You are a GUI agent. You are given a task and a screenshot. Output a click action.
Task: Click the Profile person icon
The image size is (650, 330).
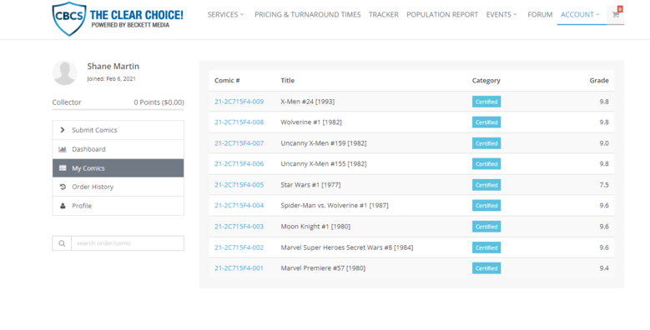[x=63, y=206]
